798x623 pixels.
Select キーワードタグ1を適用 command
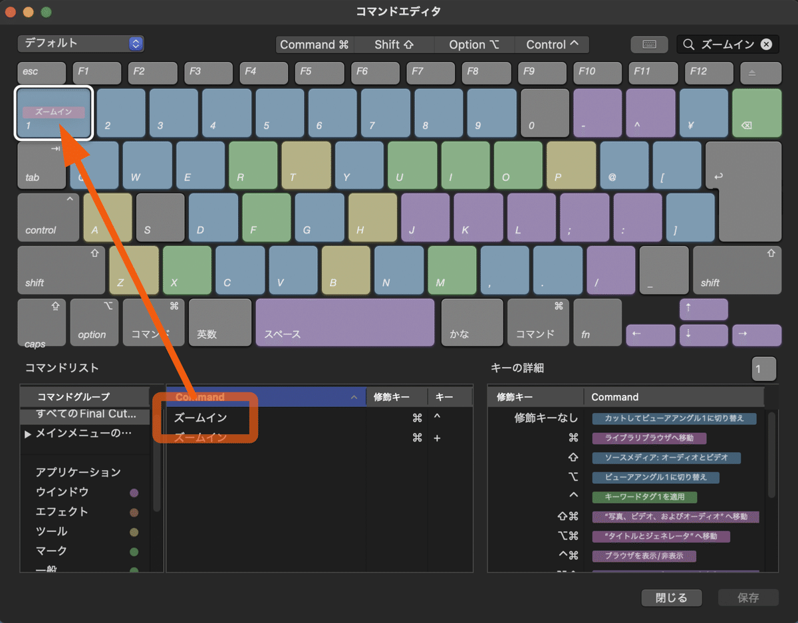coord(644,497)
